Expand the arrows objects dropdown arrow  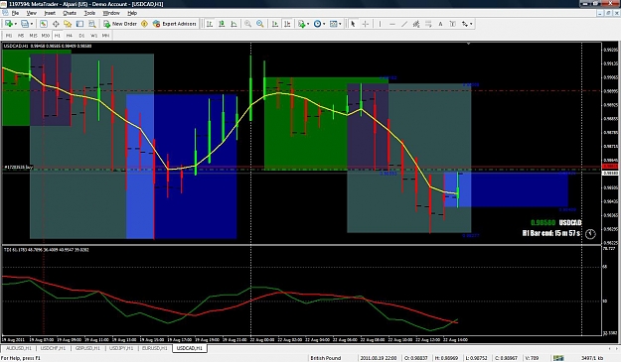471,24
